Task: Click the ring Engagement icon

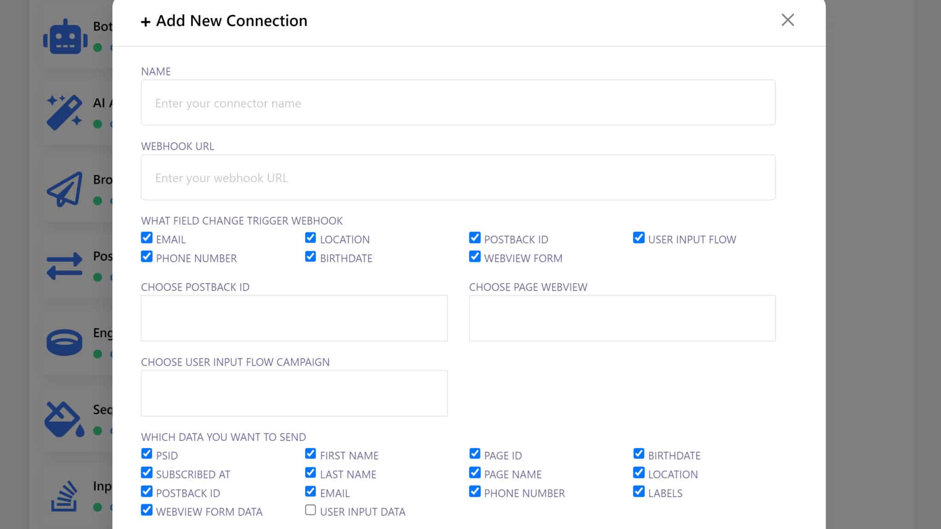Action: pyautogui.click(x=64, y=343)
